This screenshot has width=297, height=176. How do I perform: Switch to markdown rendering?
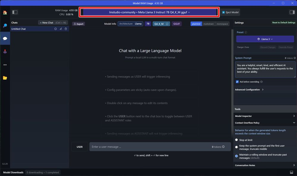click(x=208, y=24)
